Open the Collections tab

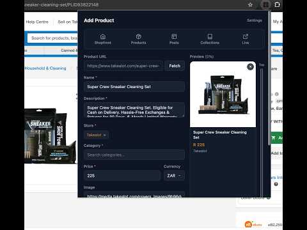[x=210, y=40]
